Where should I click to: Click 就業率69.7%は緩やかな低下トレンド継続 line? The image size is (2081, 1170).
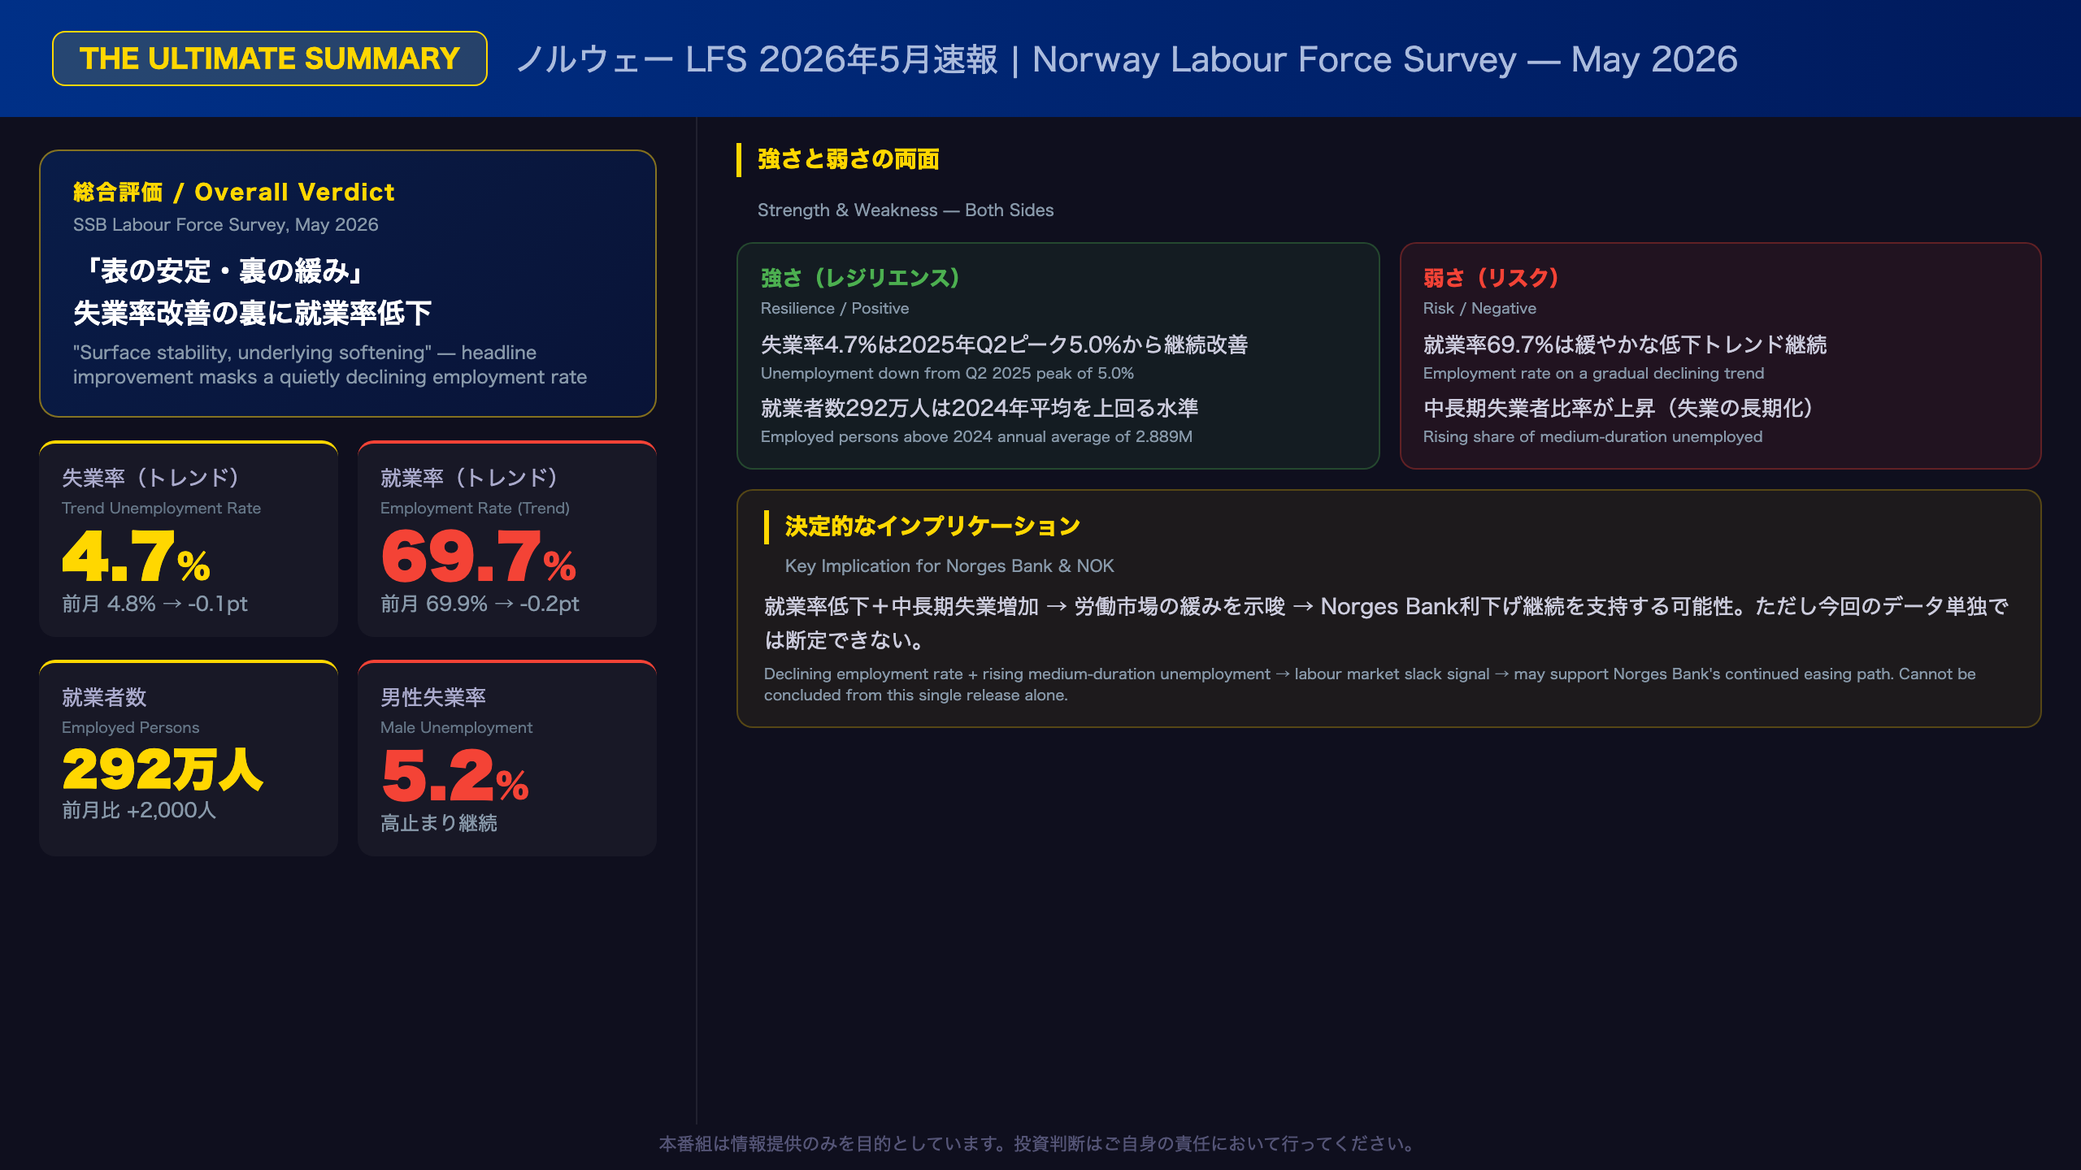pos(1625,344)
